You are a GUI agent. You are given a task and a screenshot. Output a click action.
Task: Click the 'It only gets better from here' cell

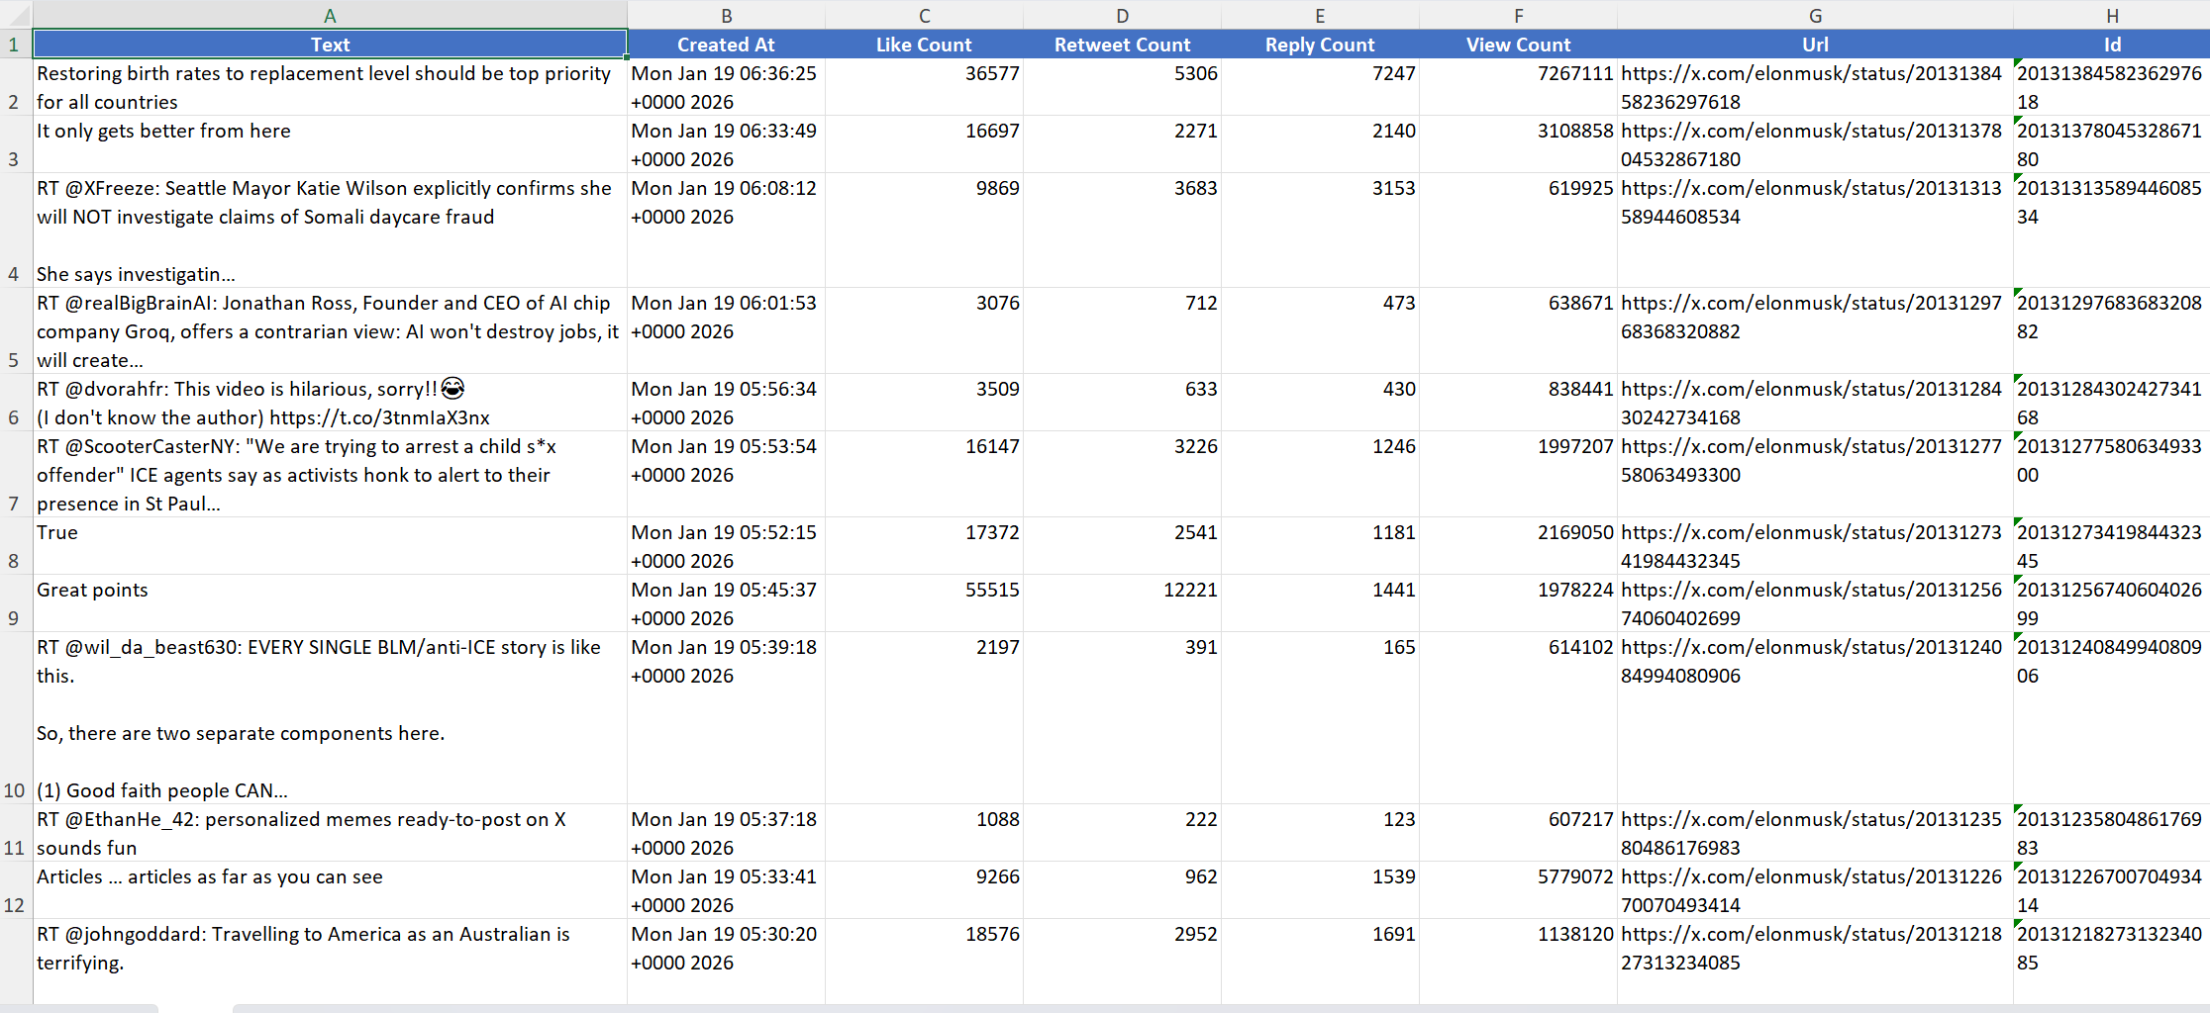pos(330,144)
